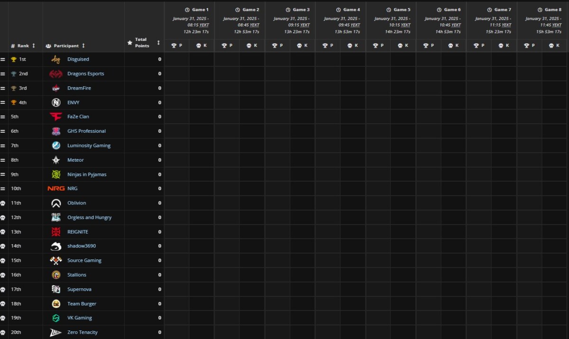Click the gold trophy beside 1st rank

coord(14,60)
